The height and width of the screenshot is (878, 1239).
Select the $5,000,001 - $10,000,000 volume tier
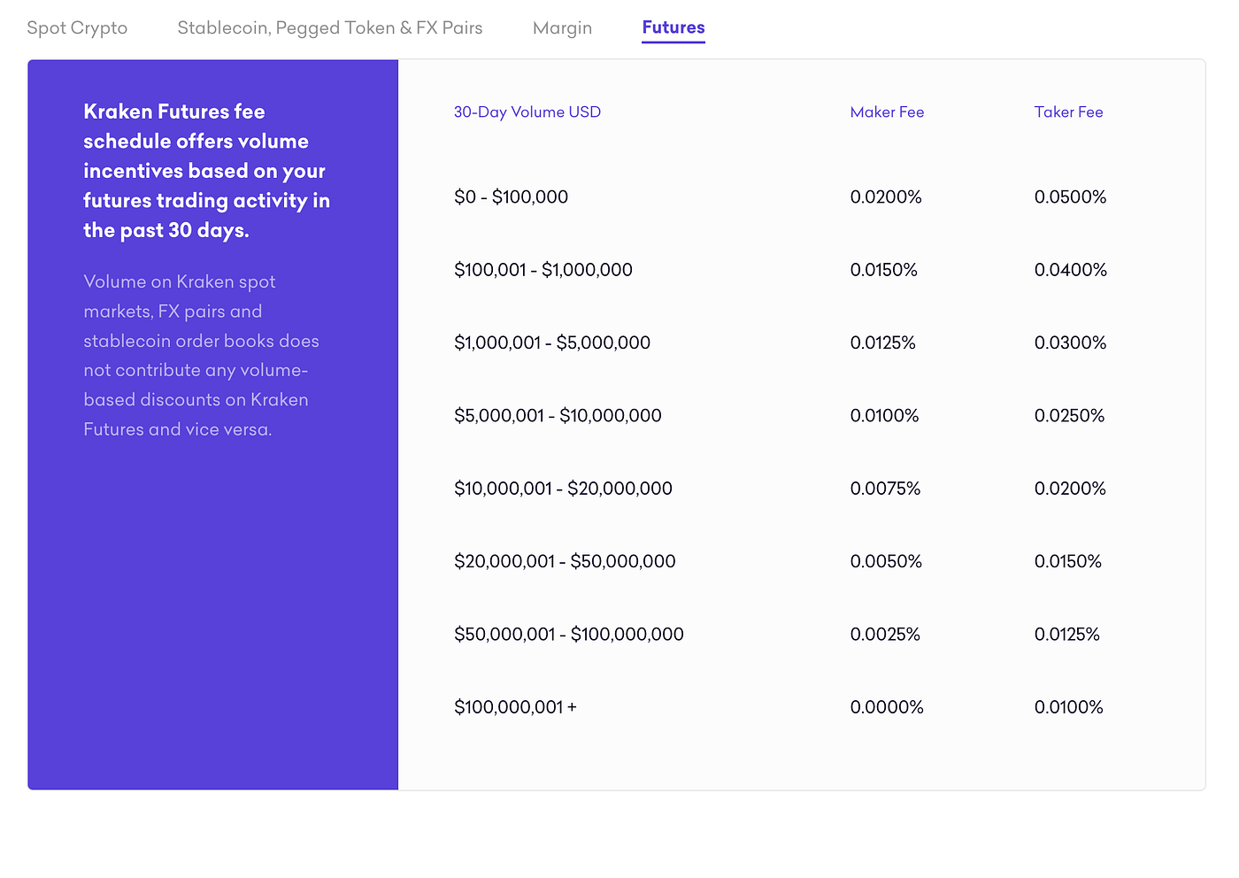click(x=558, y=415)
